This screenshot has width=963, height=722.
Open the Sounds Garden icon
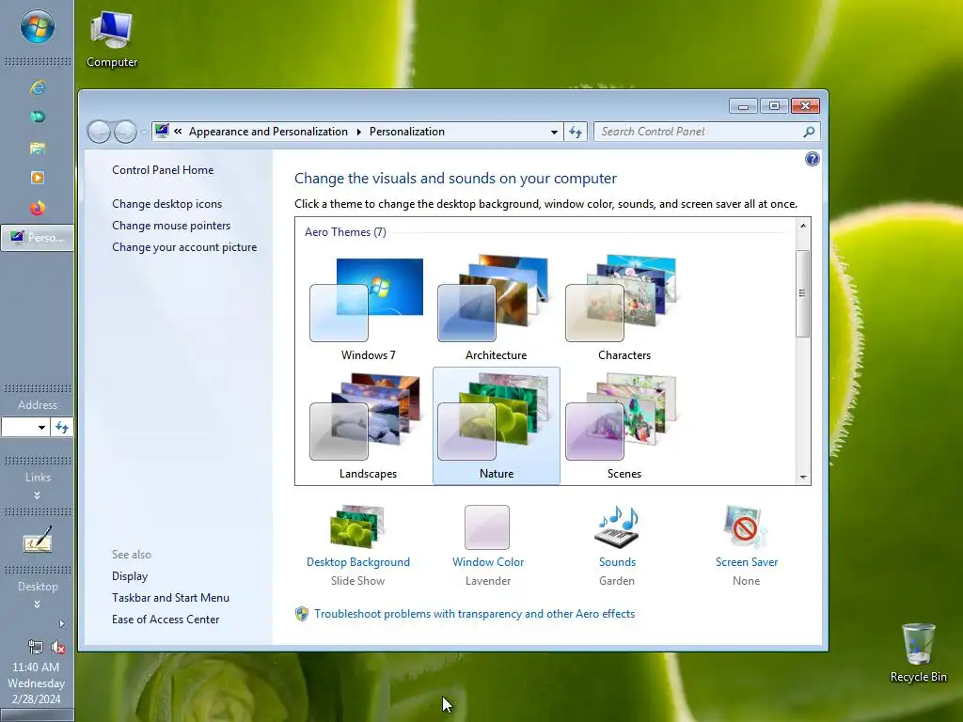[617, 526]
